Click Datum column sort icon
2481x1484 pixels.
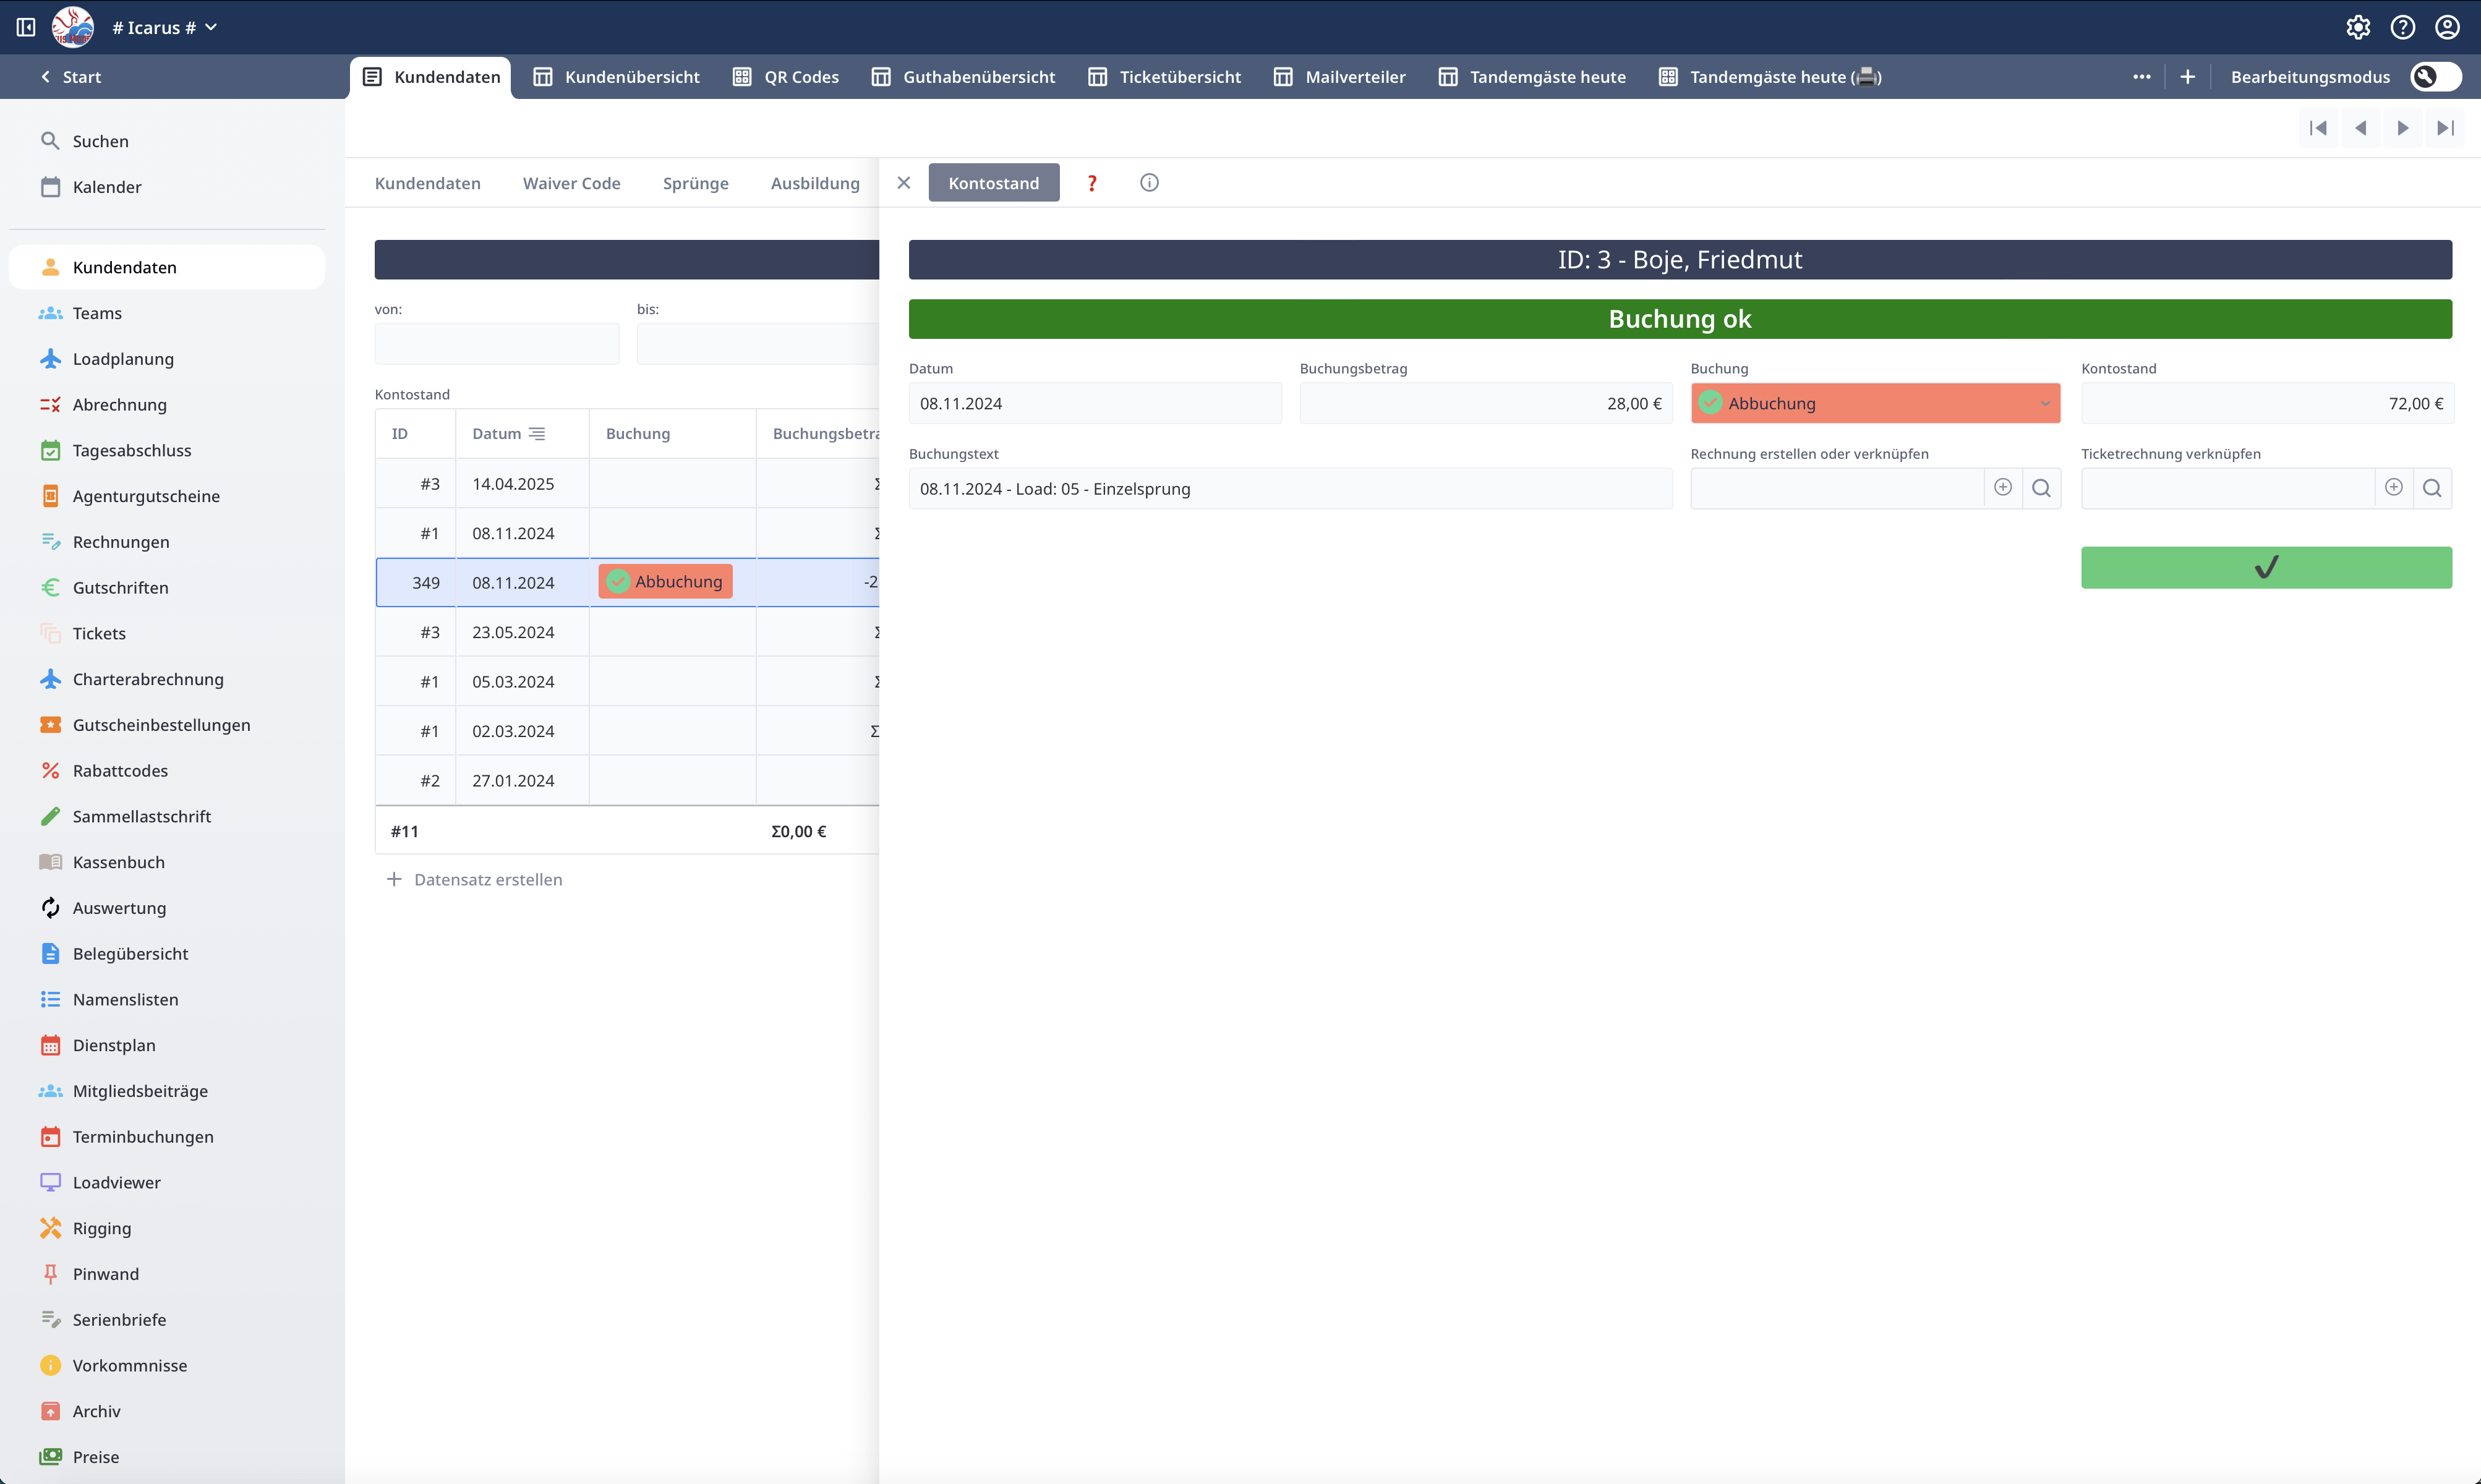pos(537,434)
